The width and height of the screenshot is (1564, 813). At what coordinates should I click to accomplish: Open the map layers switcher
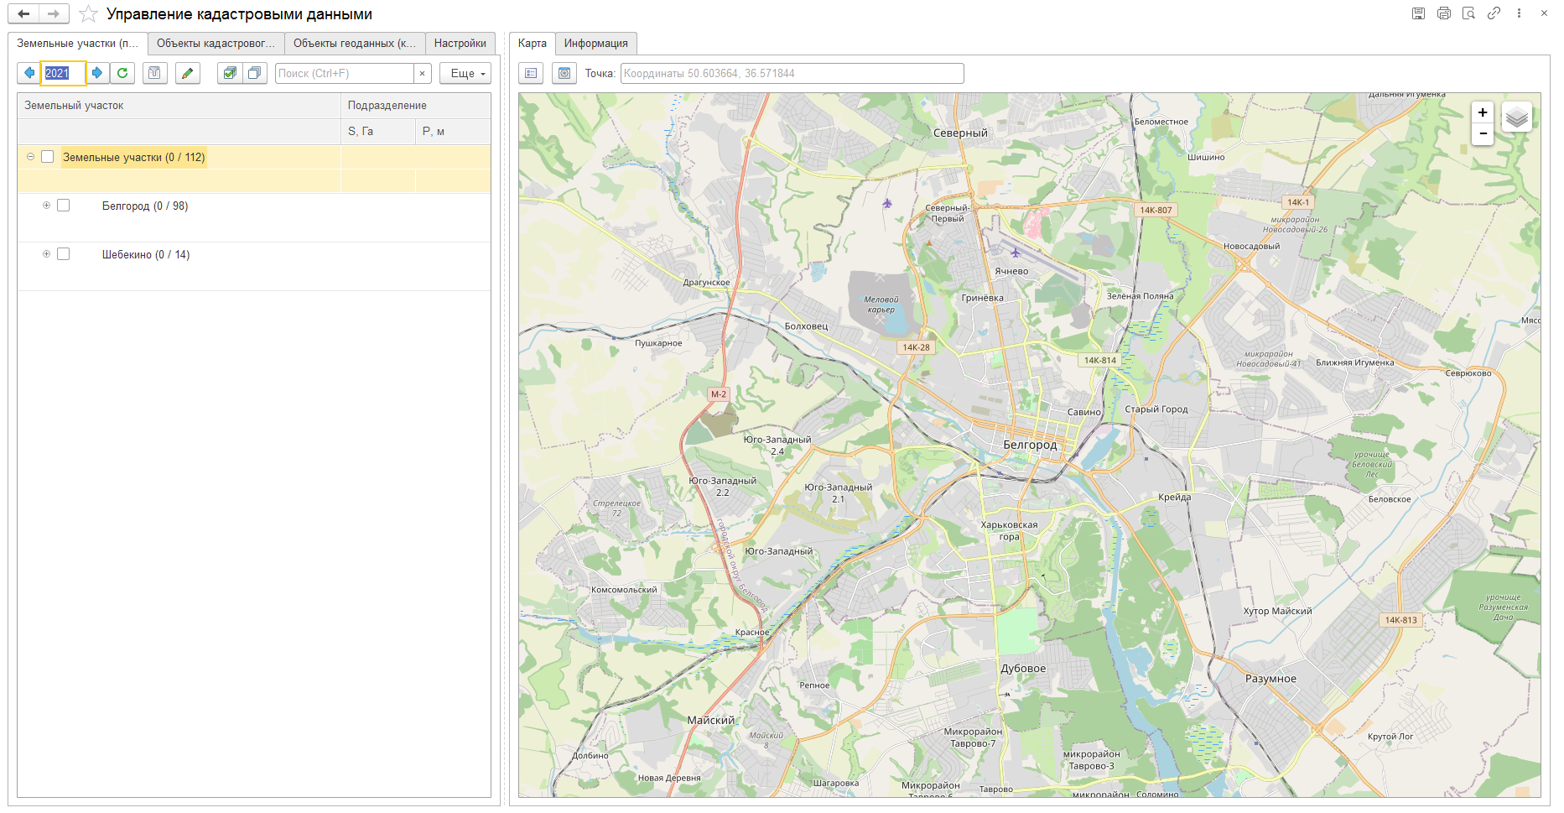point(1516,117)
